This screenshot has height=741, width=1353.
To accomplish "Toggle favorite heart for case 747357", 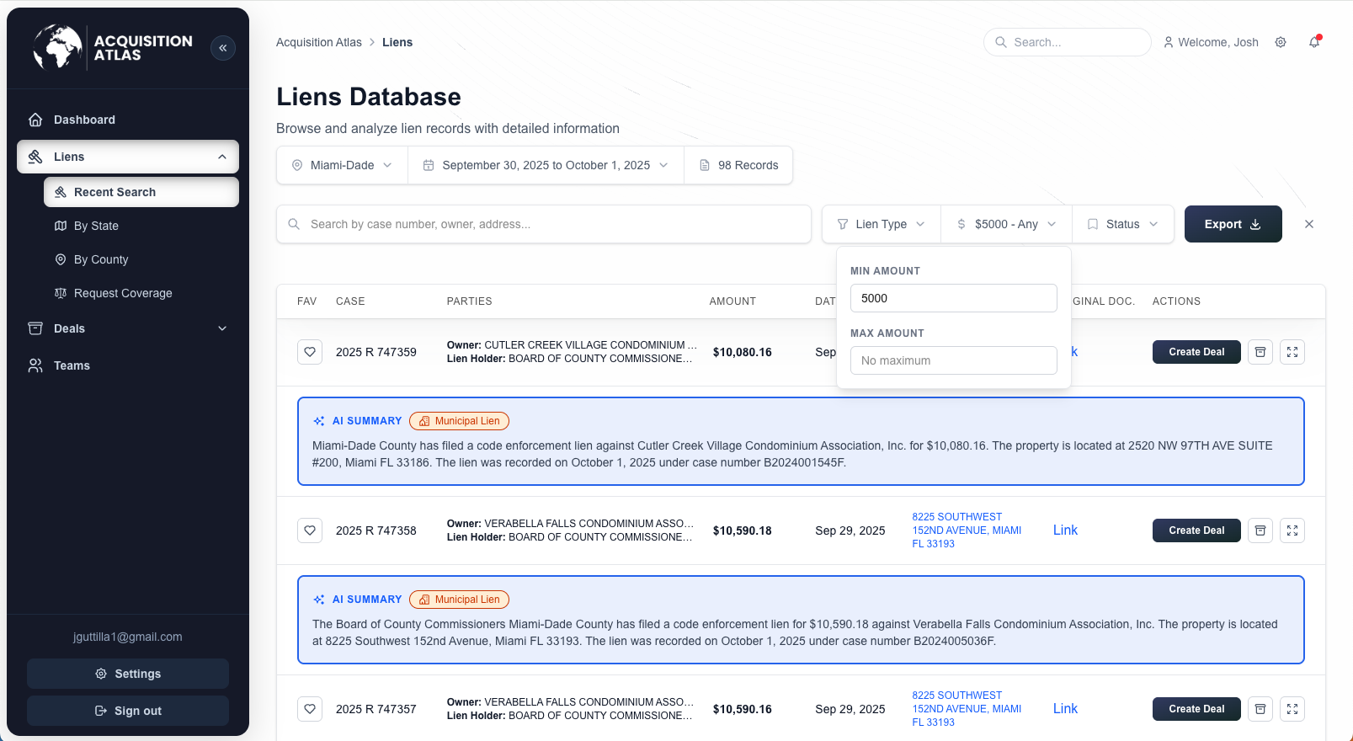I will pyautogui.click(x=310, y=709).
